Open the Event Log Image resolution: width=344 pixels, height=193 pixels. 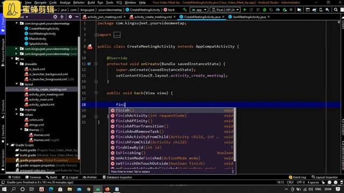pyautogui.click(x=297, y=177)
